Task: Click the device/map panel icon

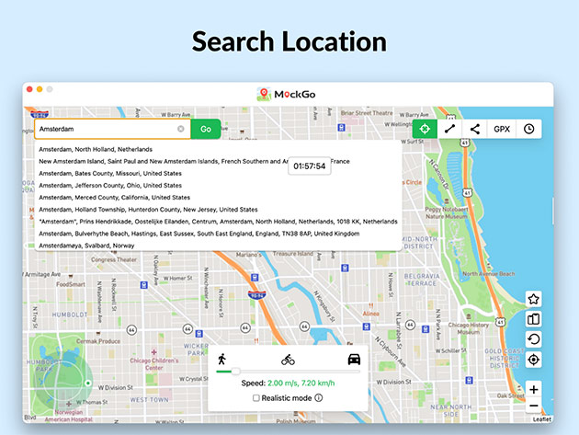Action: coord(534,319)
